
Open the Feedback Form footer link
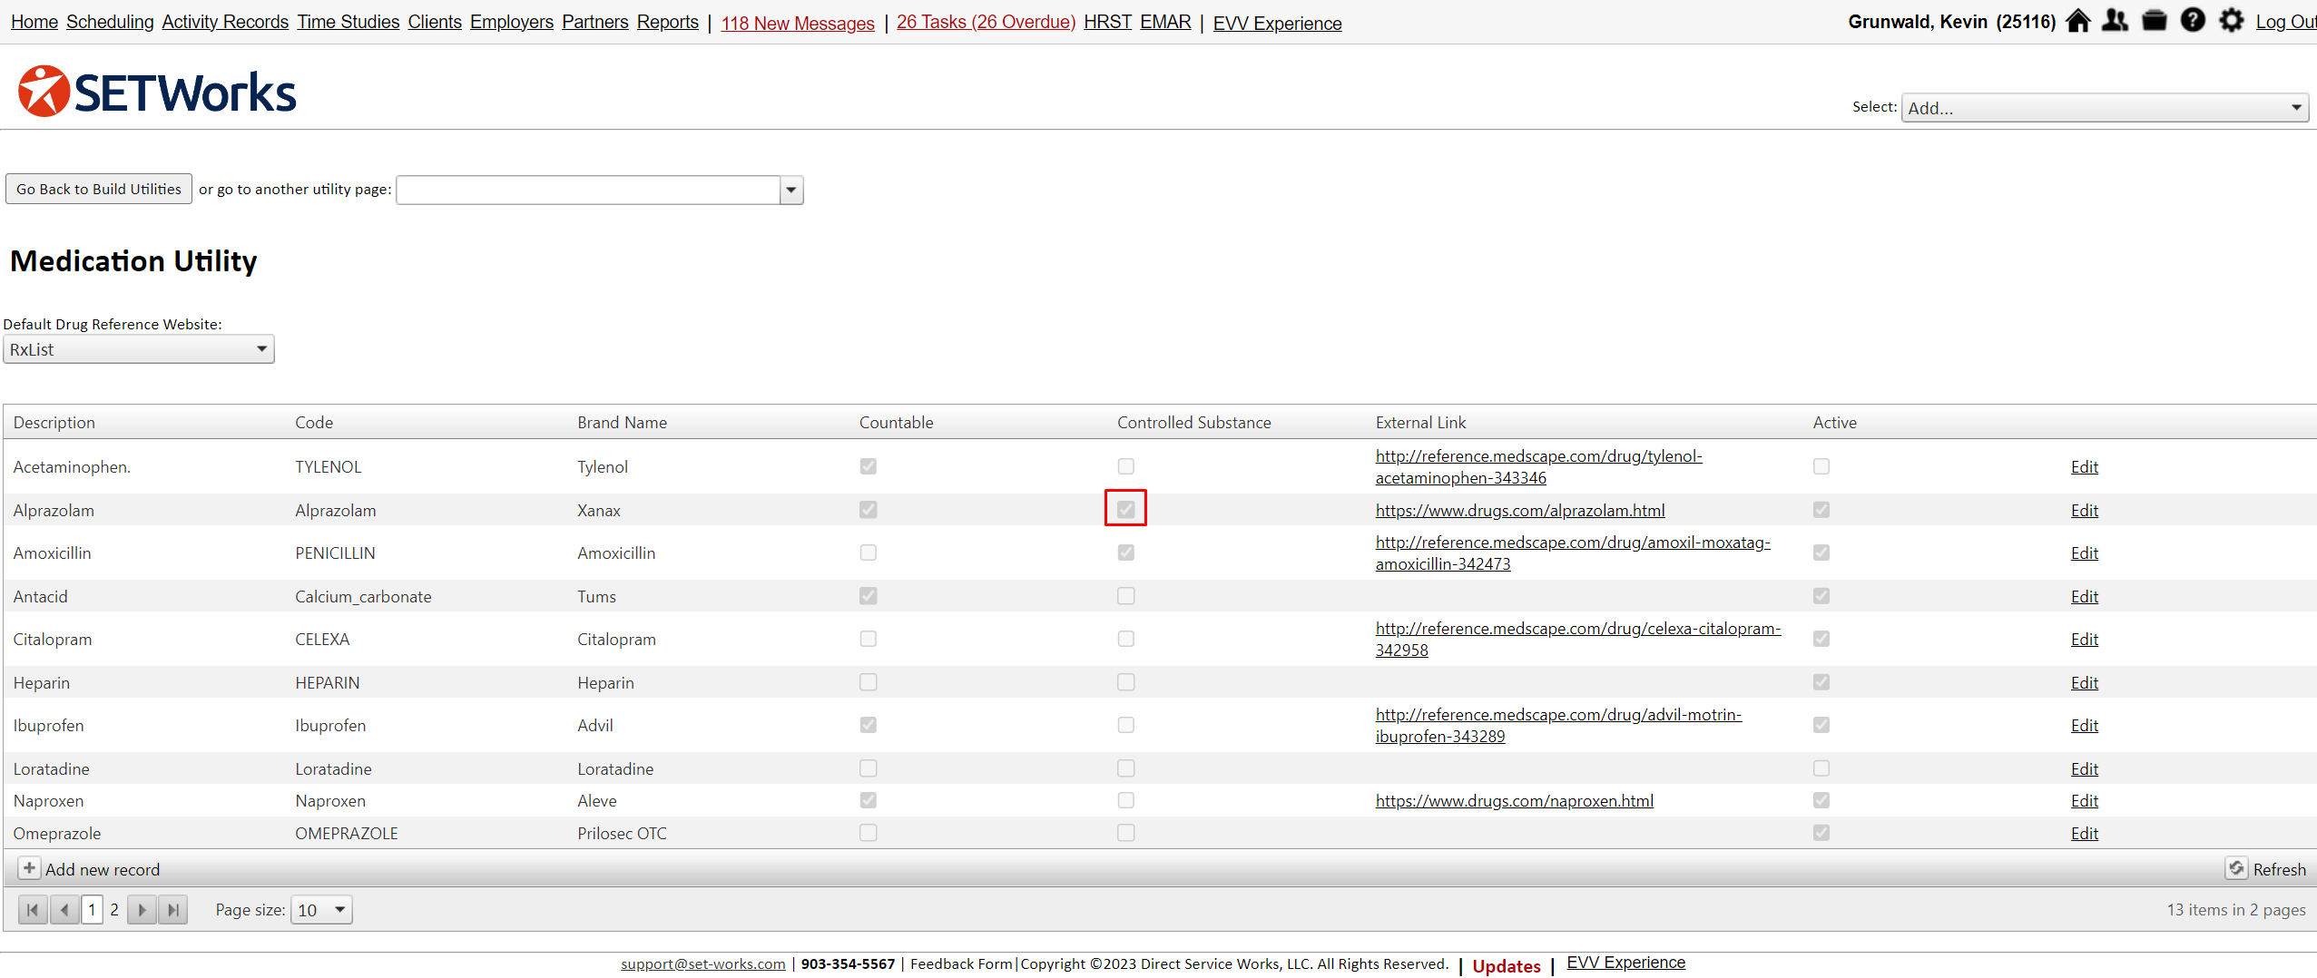click(961, 963)
